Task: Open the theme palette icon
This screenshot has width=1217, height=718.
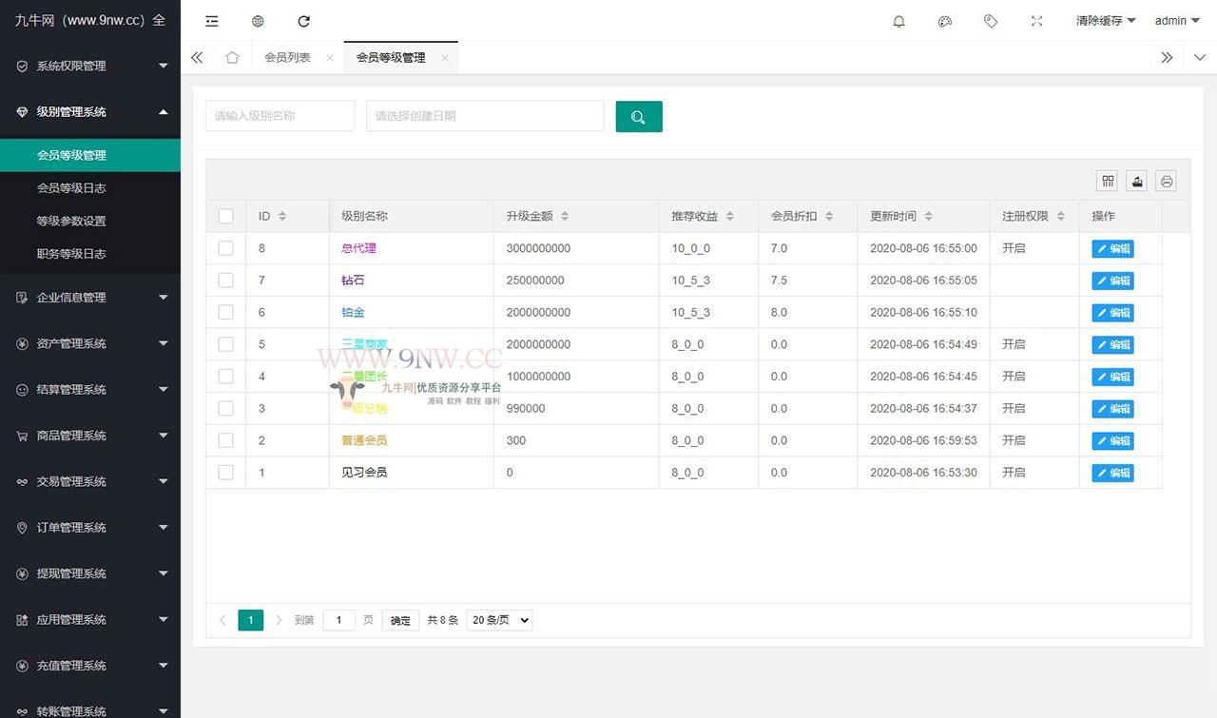Action: (944, 21)
